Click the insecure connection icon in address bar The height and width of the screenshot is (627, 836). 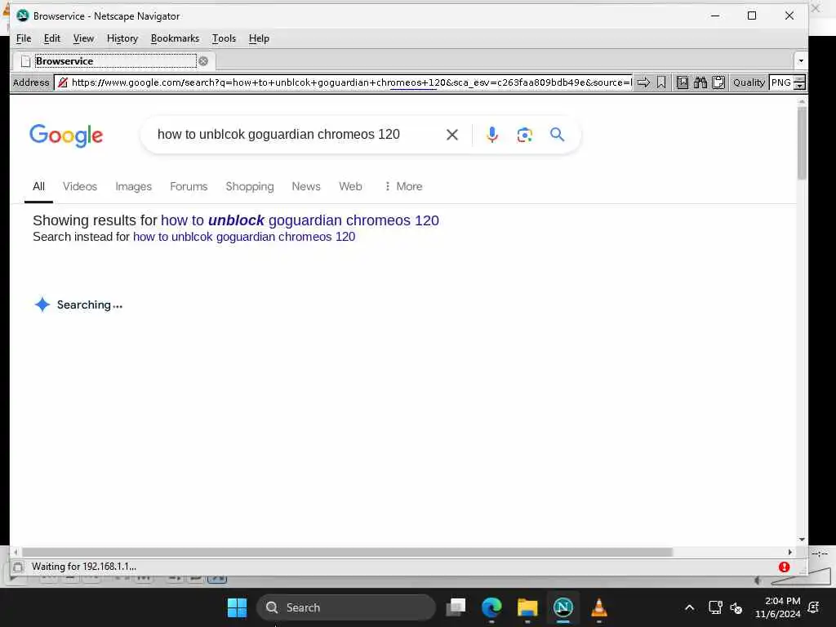pos(63,82)
